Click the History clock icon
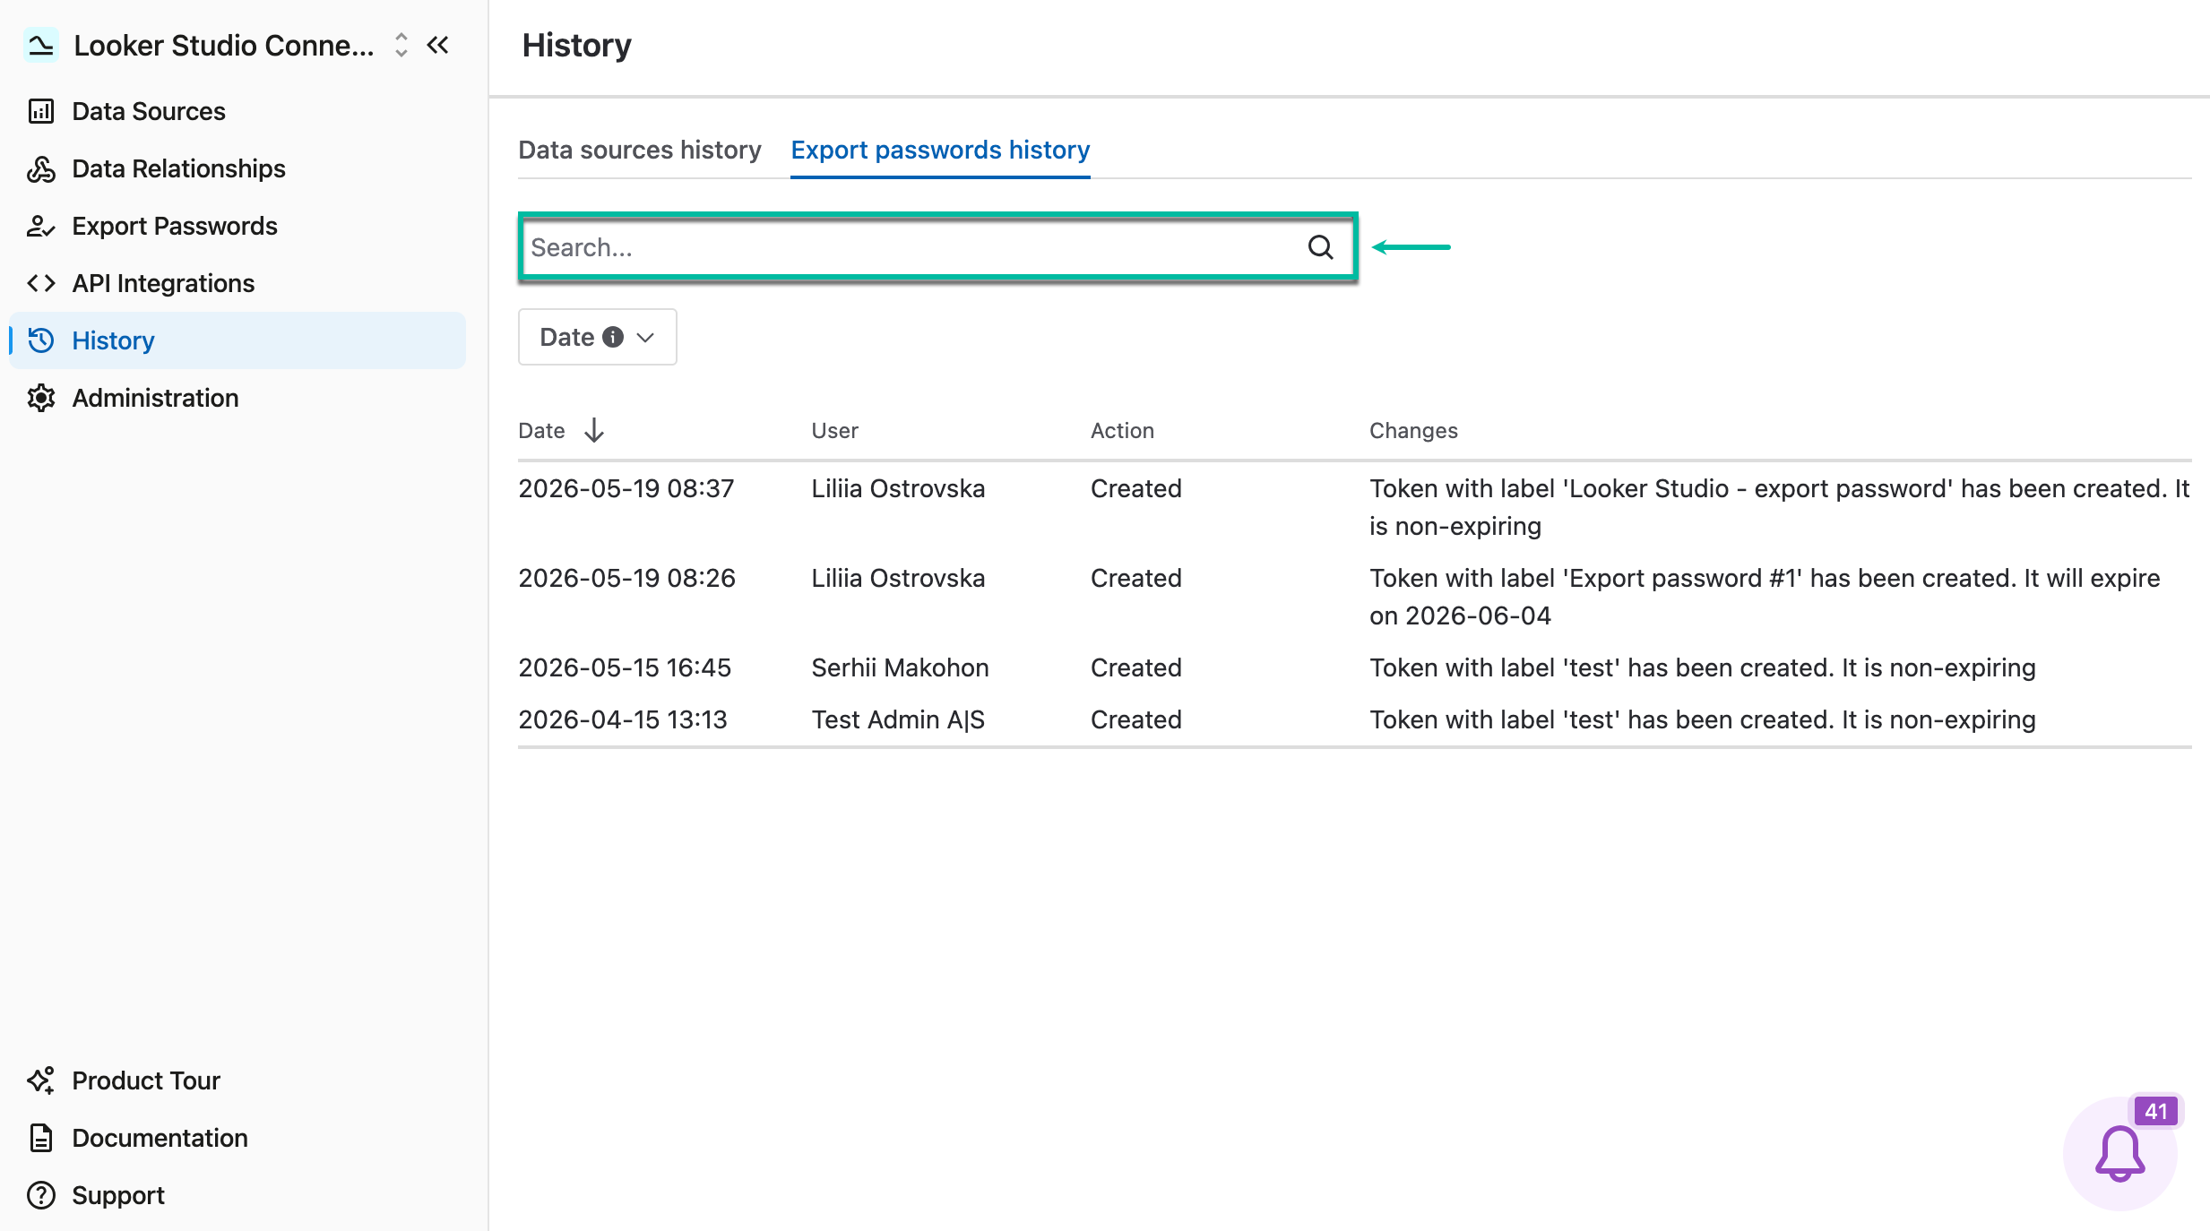 click(x=41, y=340)
